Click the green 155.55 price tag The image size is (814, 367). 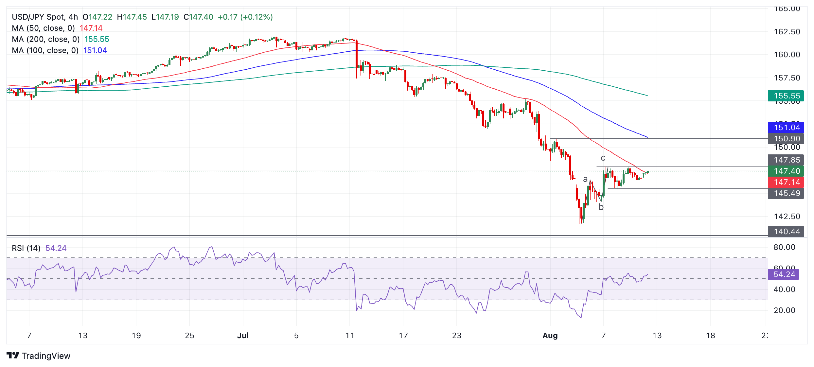786,96
